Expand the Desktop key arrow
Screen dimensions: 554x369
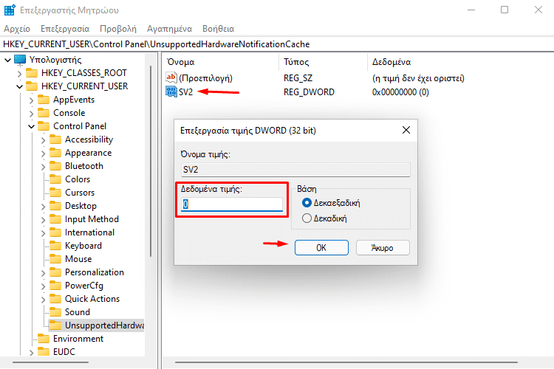point(43,207)
